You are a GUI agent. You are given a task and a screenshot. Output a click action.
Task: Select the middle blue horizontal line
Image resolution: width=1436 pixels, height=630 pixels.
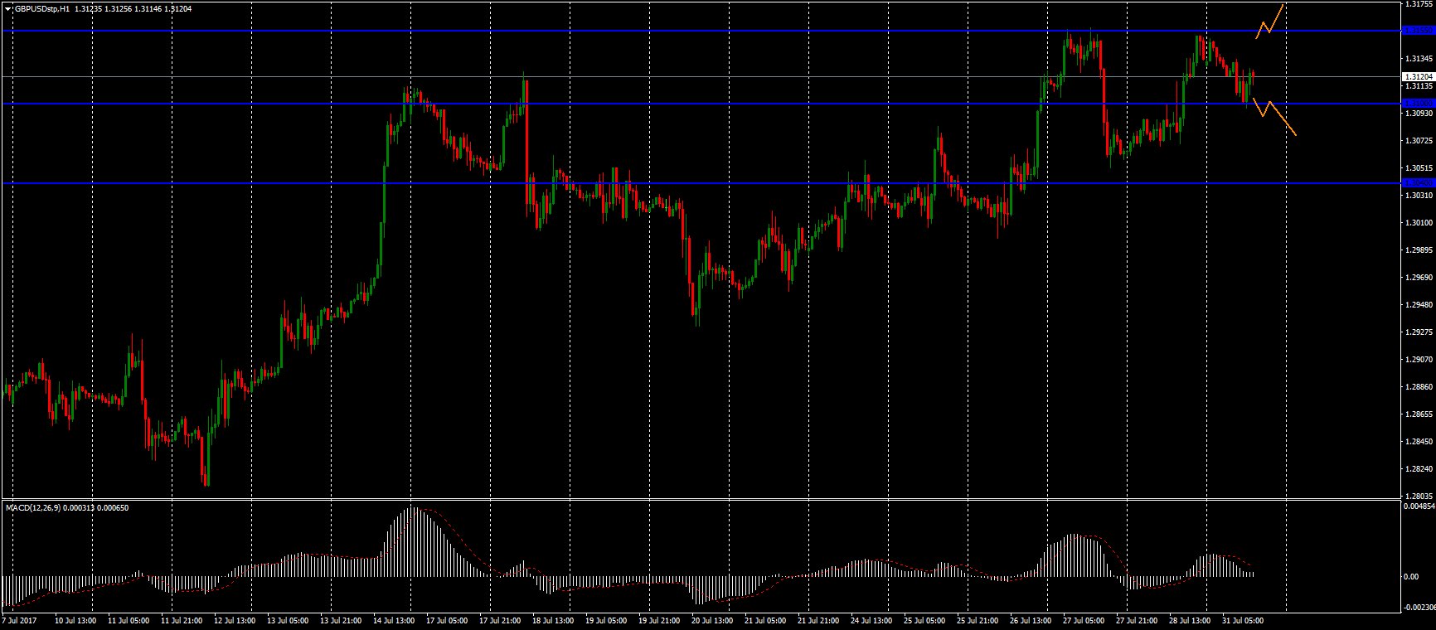point(663,104)
